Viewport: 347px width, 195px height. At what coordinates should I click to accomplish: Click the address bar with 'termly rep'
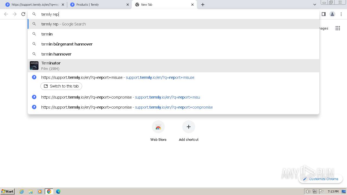[x=173, y=14]
